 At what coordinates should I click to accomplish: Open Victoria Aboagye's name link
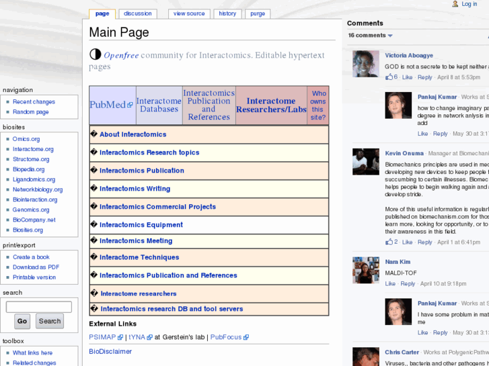click(409, 56)
